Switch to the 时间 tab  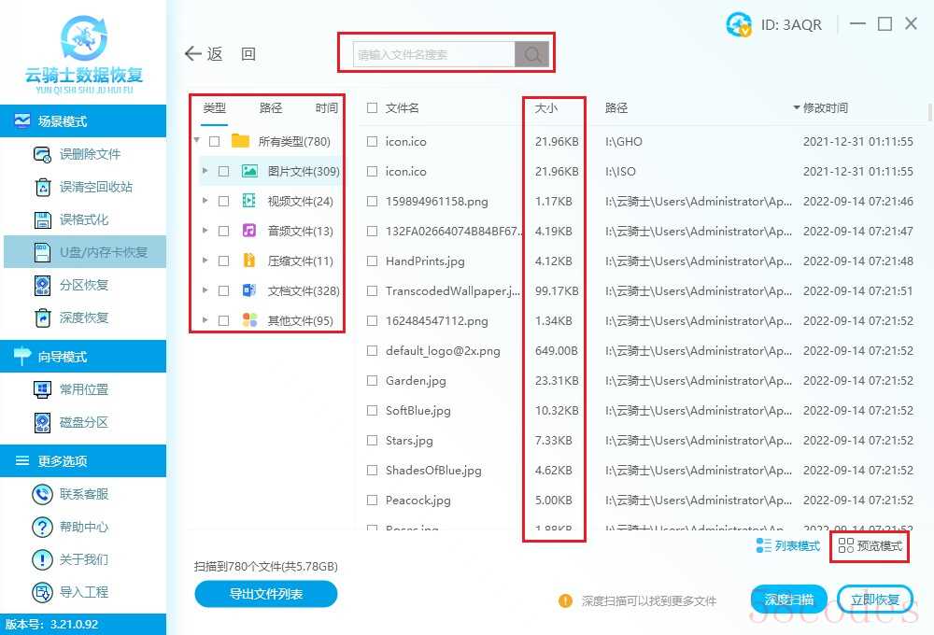[x=327, y=108]
